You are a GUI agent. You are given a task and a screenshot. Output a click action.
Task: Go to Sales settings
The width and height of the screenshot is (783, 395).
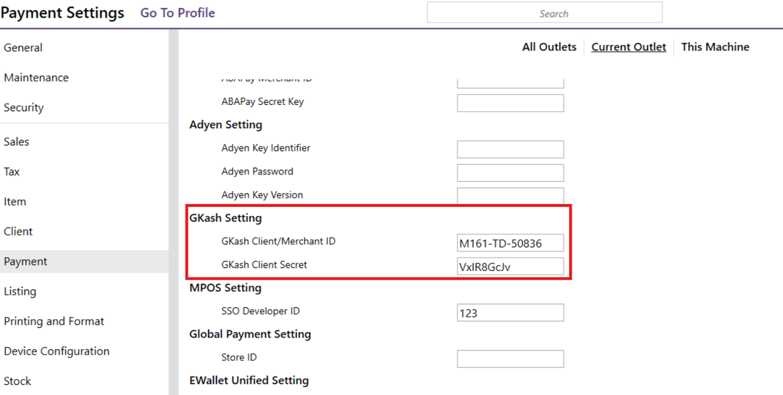(x=17, y=142)
